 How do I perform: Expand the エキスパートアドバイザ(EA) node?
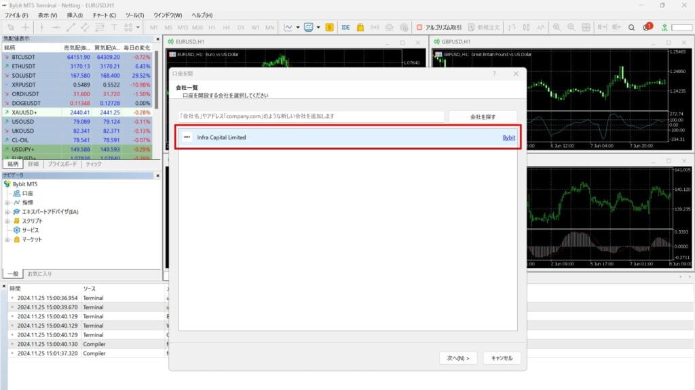[x=7, y=212]
